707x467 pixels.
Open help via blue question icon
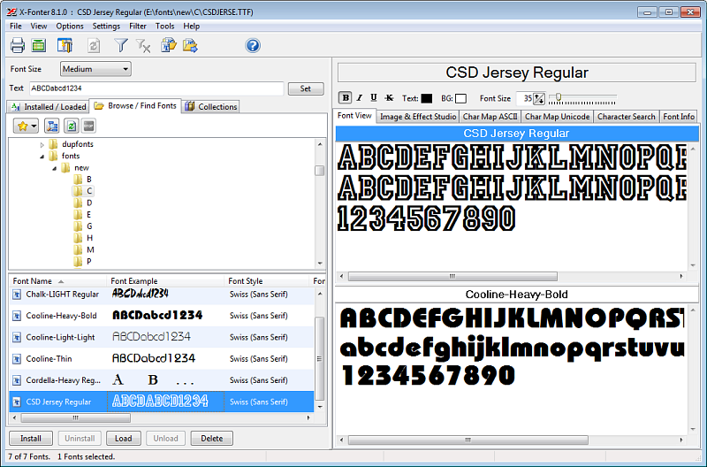click(x=253, y=45)
